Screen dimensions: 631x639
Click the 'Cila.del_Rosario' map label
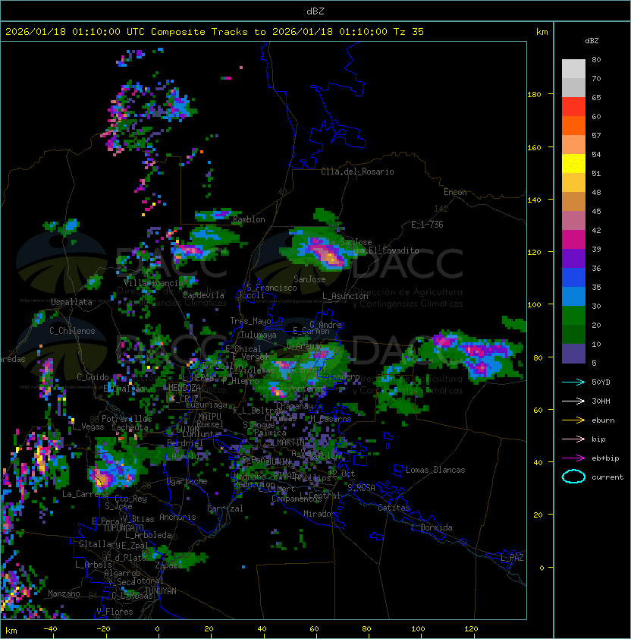tap(357, 172)
